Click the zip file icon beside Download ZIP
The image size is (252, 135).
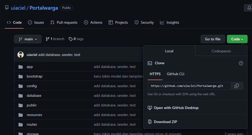pos(150,122)
